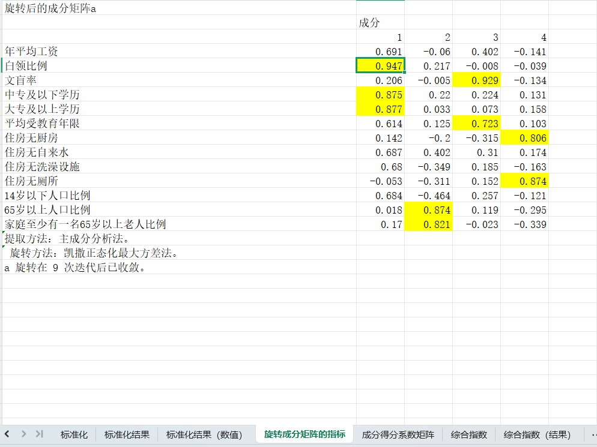
Task: Select the highlighted cell 0.947
Action: (380, 66)
